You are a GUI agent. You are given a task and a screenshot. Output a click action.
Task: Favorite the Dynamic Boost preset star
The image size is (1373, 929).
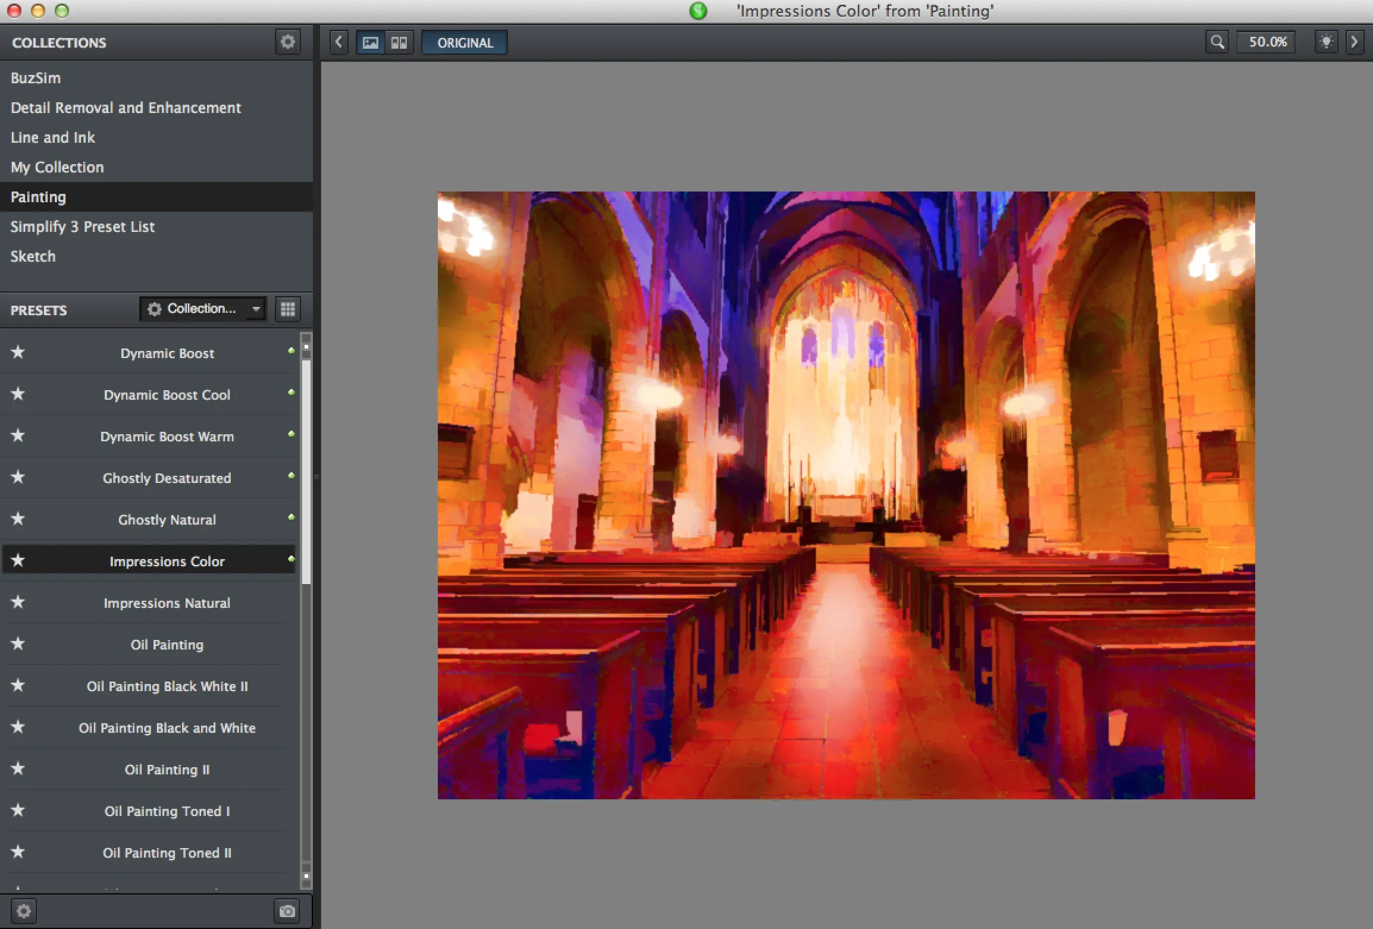(18, 352)
